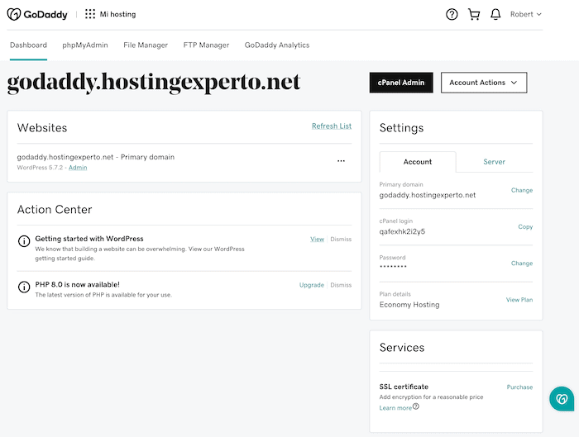Click the SSL certificate heading

404,387
